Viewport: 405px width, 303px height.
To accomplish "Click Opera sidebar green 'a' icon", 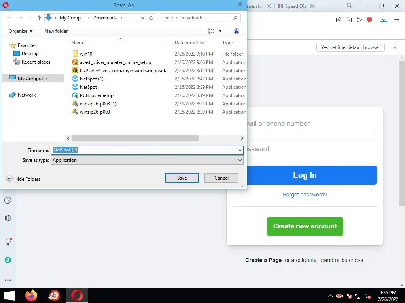I will pos(8,260).
